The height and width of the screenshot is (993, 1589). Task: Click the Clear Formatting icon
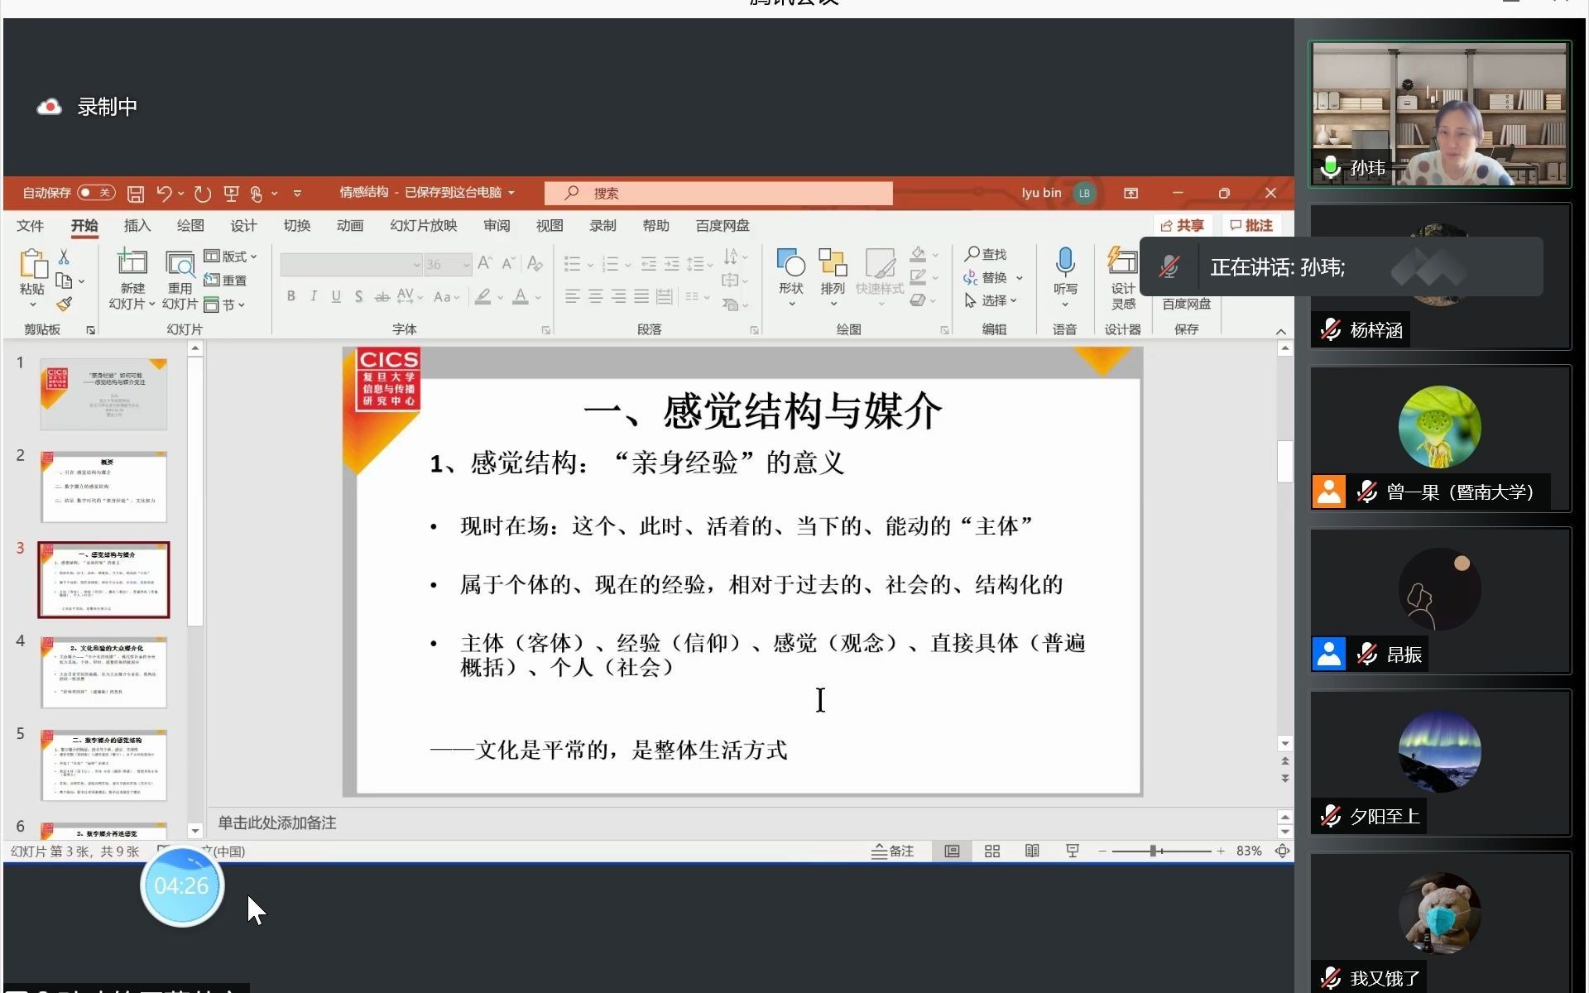pos(535,264)
